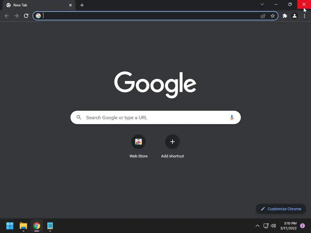The width and height of the screenshot is (311, 233).
Task: Reload the current page
Action: tap(26, 16)
